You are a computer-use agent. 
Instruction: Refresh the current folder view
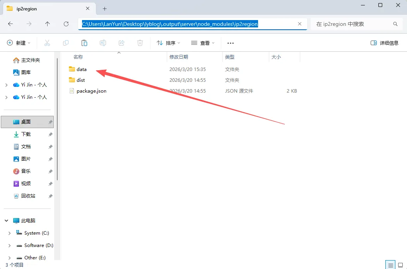pos(66,24)
